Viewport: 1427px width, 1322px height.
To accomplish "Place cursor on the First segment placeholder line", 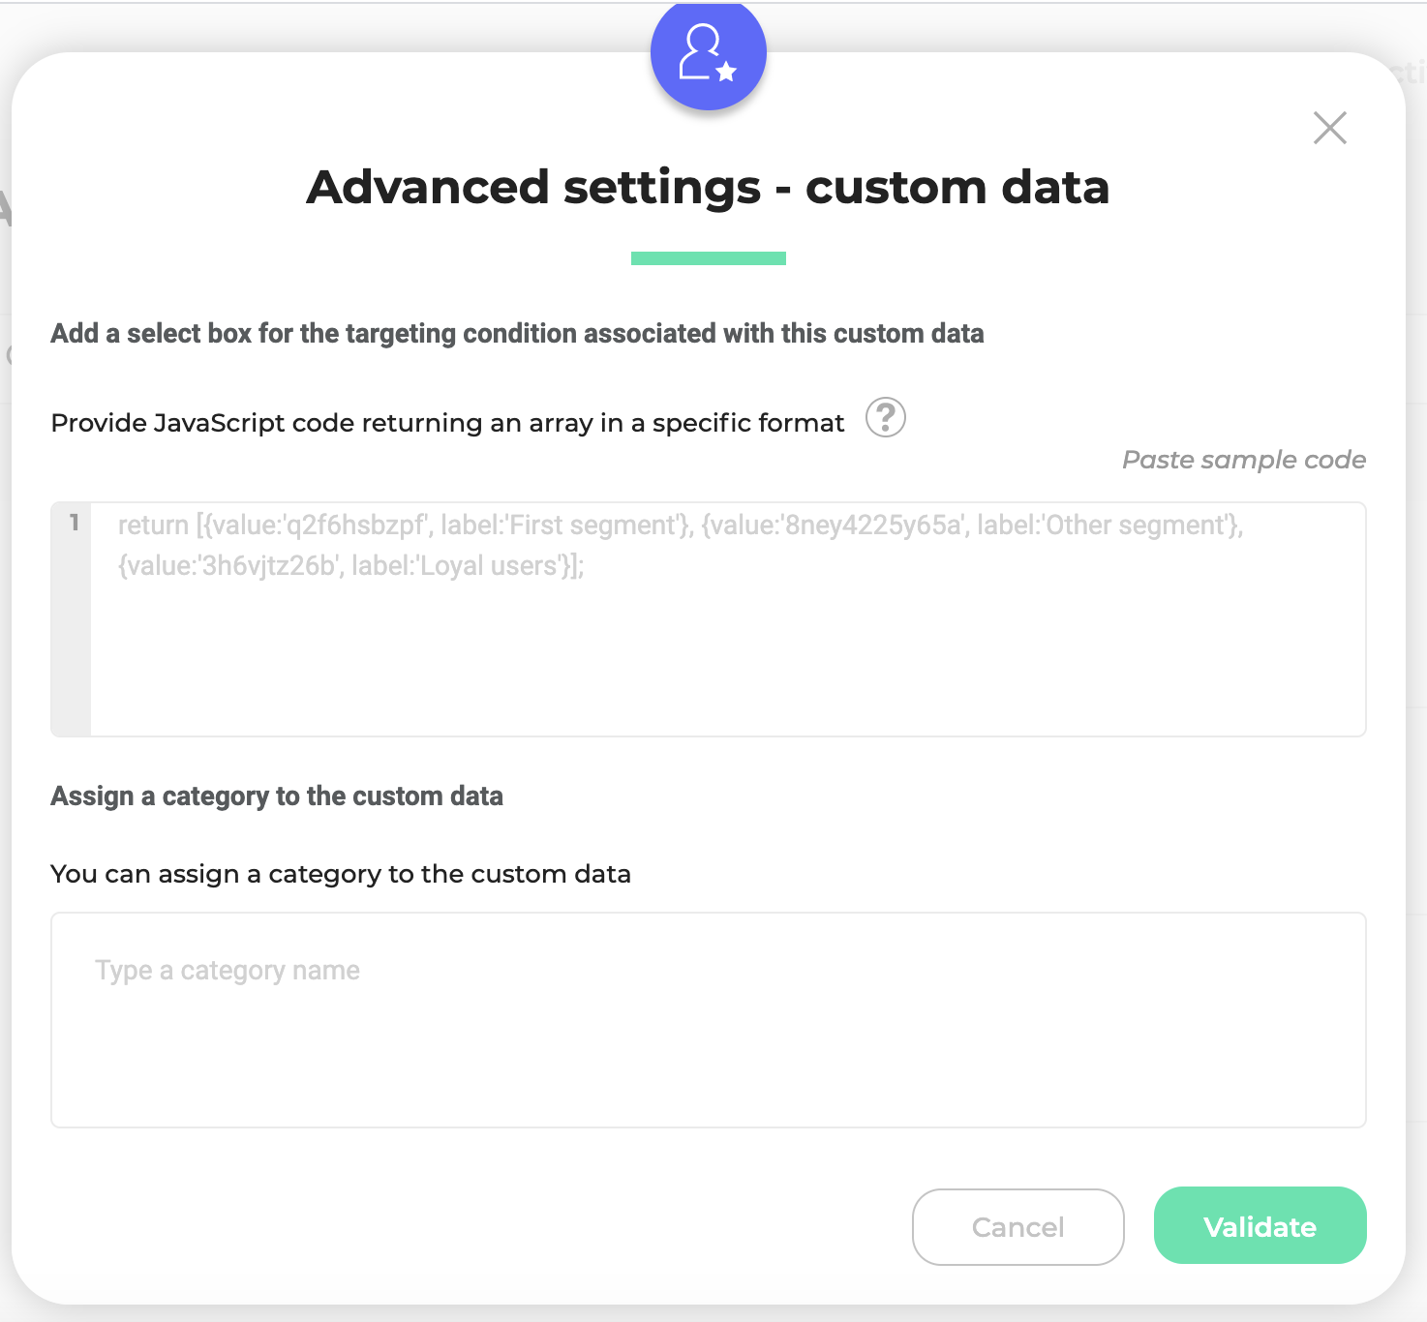I will click(681, 526).
